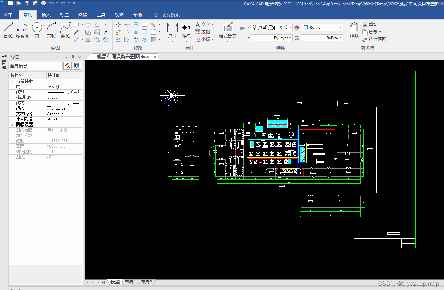Switch to the 视图 ribbon tab
444x290 pixels.
pos(119,15)
